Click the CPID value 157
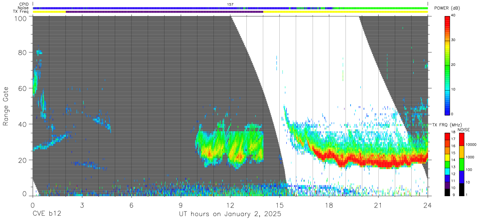This screenshot has height=222, width=481. click(230, 4)
